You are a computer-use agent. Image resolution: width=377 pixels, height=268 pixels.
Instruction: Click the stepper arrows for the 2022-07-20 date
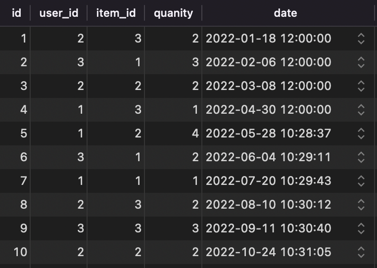361,181
